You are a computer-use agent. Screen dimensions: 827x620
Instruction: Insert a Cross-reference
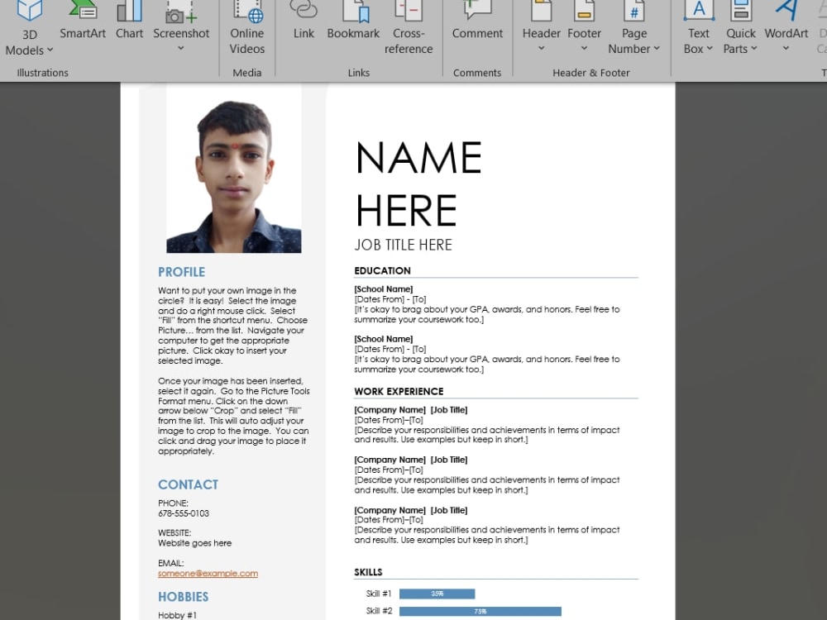(x=409, y=29)
